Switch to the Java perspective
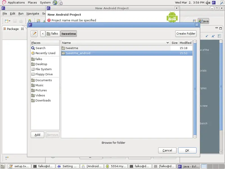Image resolution: width=225 pixels, height=169 pixels. (203, 21)
